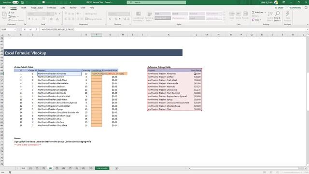
Task: Click the AutoSum button
Action: click(258, 13)
